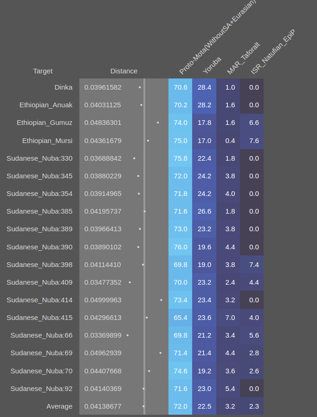Click distance value 0.03369899
The height and width of the screenshot is (417, 317).
click(103, 335)
